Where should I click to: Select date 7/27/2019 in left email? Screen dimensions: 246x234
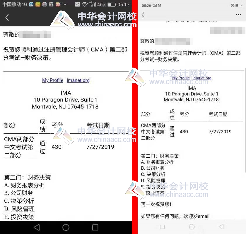[x=100, y=147]
